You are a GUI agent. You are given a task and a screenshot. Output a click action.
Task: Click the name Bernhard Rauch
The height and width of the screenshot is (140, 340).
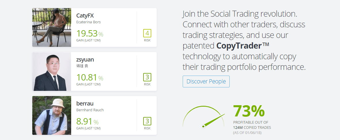coord(90,110)
